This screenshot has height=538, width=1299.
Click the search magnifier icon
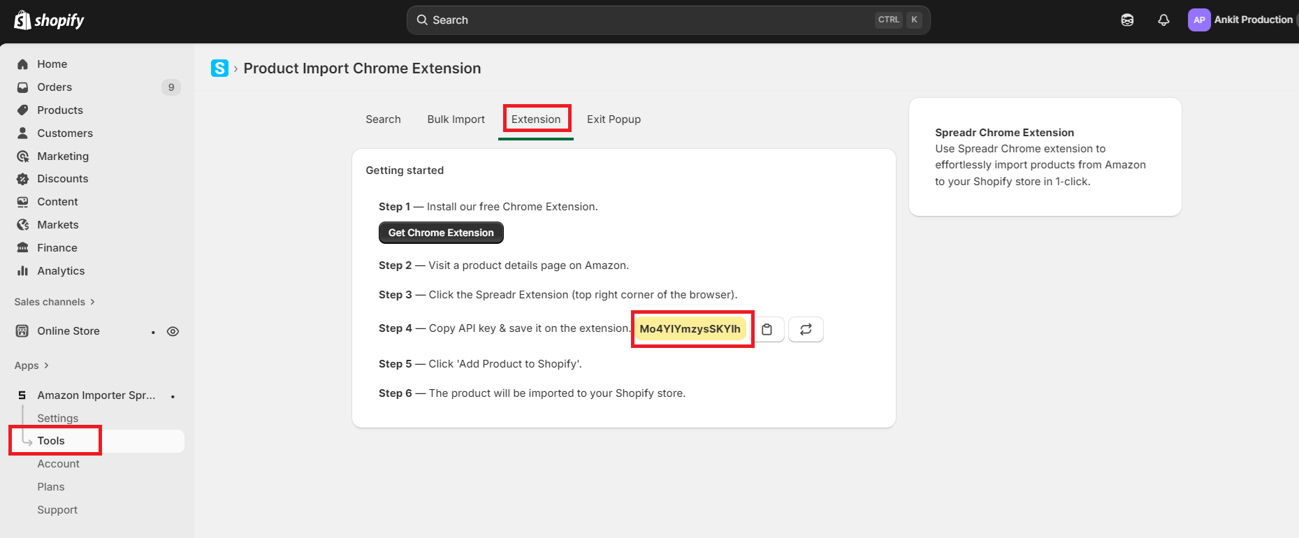click(422, 20)
